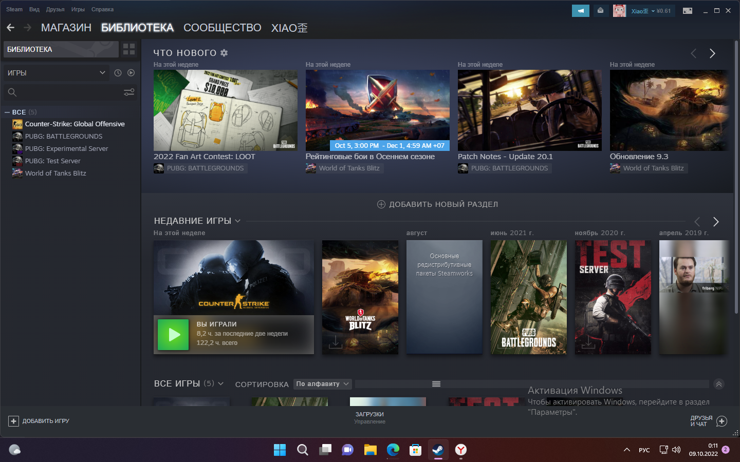Open the Windows Start menu

[x=280, y=450]
